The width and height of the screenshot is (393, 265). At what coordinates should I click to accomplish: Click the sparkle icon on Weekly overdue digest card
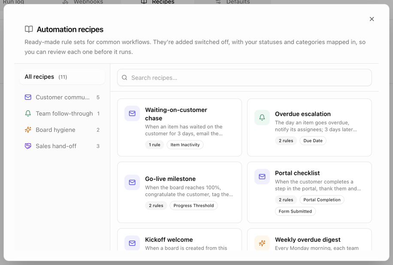(262, 243)
